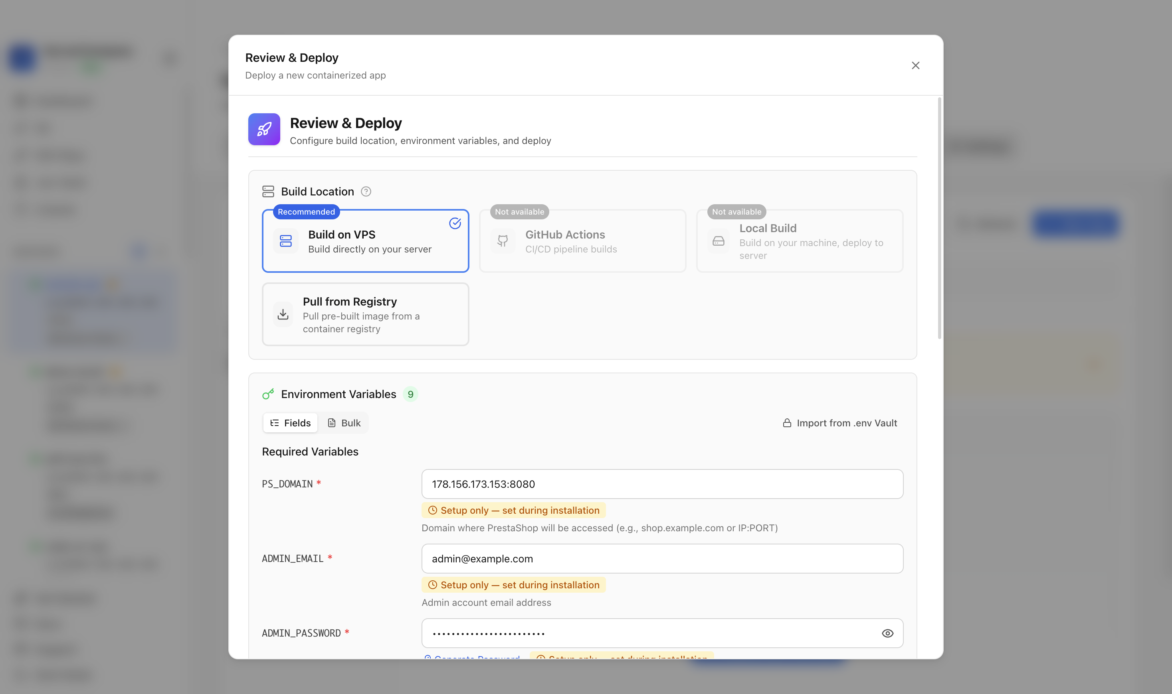Focus the PS_DOMAIN input field
The image size is (1172, 694).
pos(662,484)
